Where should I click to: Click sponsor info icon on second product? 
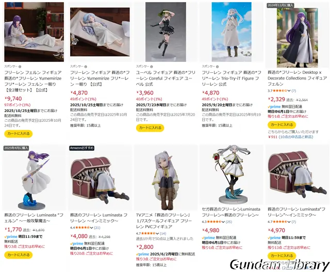pyautogui.click(x=86, y=67)
